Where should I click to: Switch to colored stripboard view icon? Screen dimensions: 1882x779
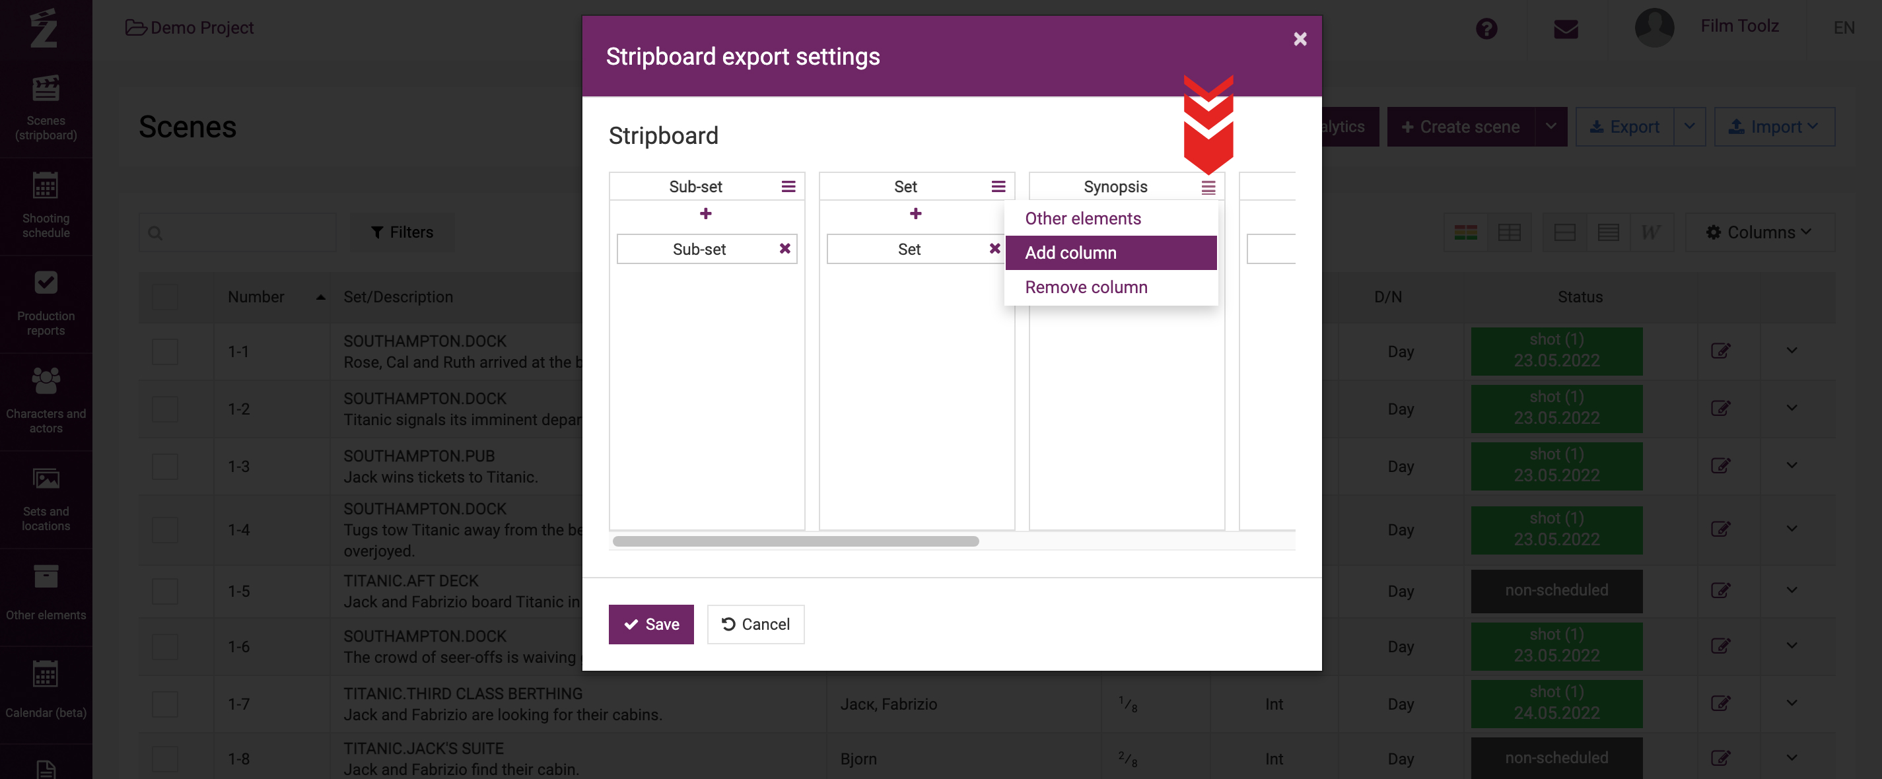(1465, 232)
